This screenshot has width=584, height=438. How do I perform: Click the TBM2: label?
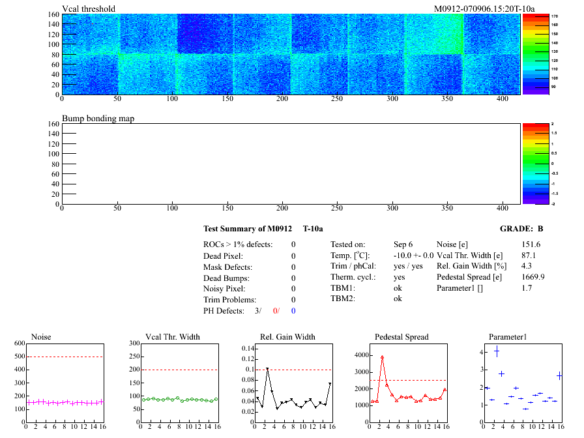343,299
